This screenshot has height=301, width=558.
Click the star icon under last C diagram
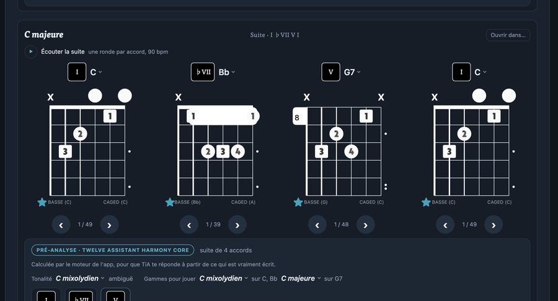(x=426, y=202)
